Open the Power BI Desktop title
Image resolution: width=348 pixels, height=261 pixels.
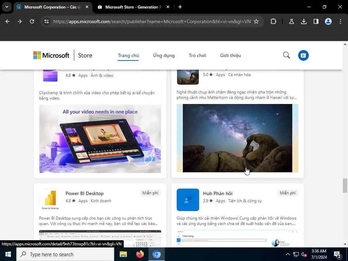tap(85, 193)
